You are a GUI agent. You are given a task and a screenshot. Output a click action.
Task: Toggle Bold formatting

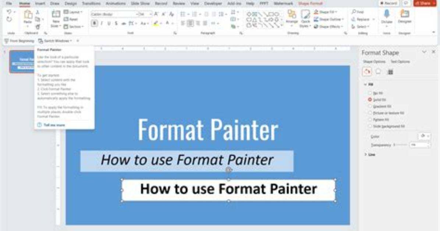coord(94,23)
